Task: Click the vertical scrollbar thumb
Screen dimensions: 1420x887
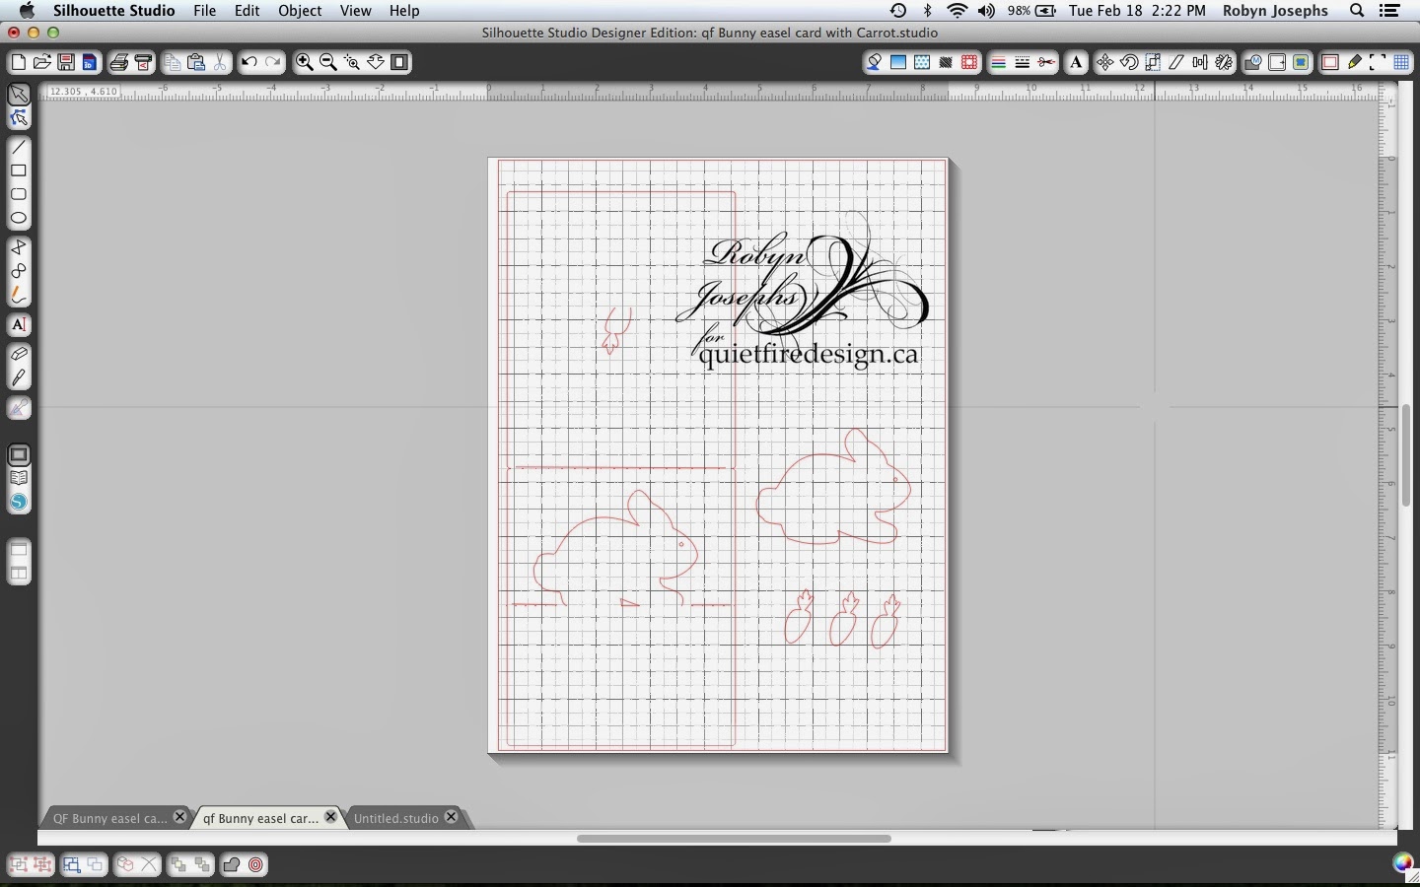Action: click(1406, 455)
